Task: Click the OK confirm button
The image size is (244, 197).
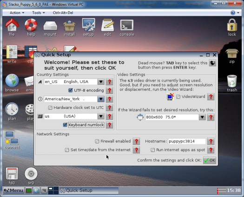Action: [x=210, y=160]
